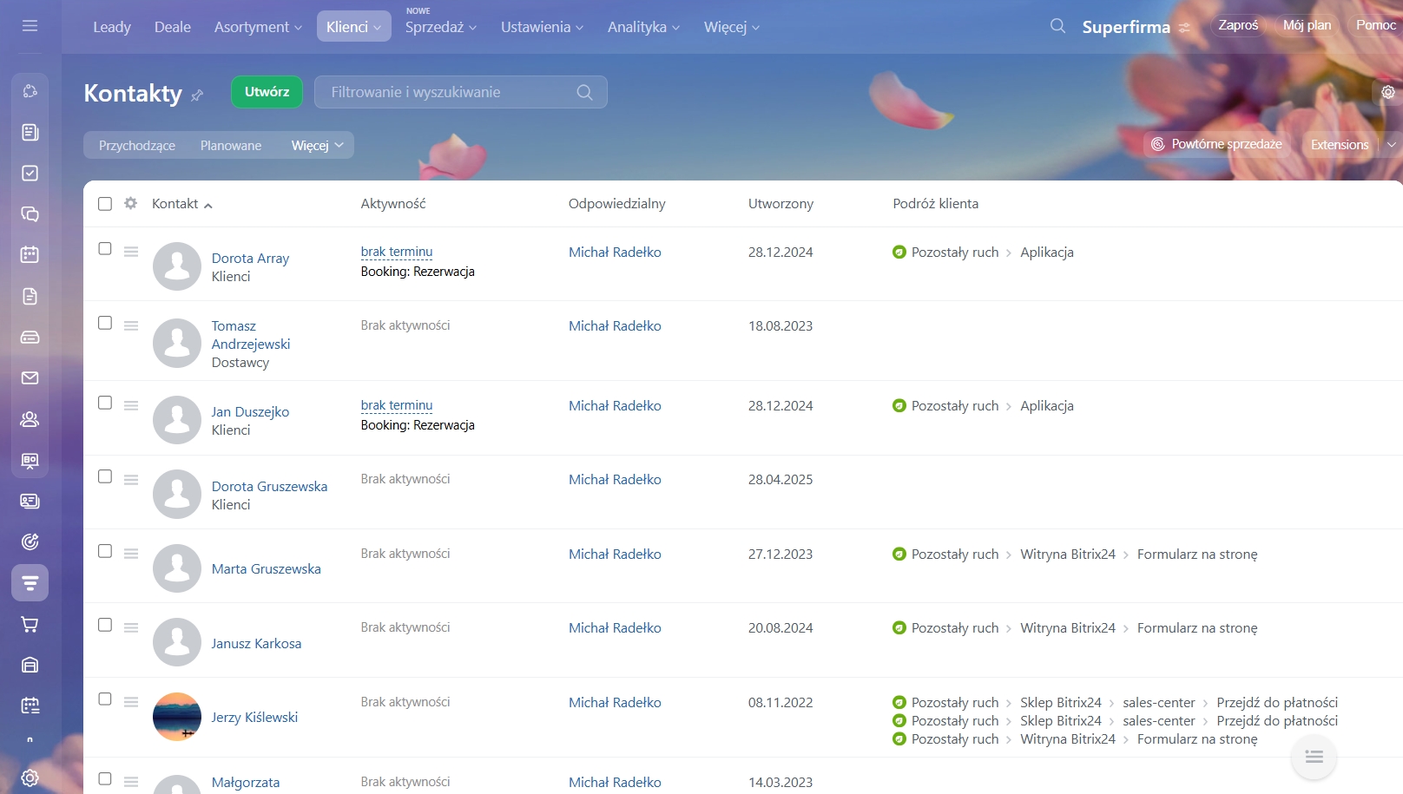
Task: Open the booking schedule sidebar icon
Action: [x=30, y=705]
